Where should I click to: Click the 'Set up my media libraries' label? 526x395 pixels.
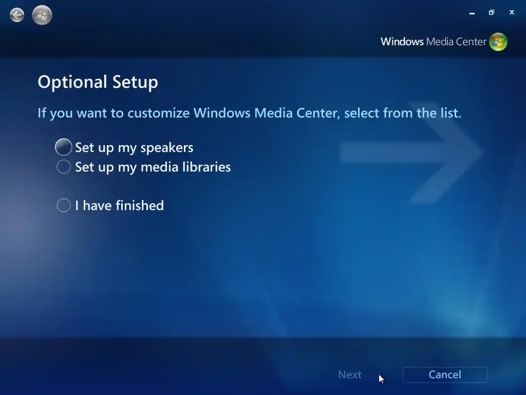tap(153, 167)
